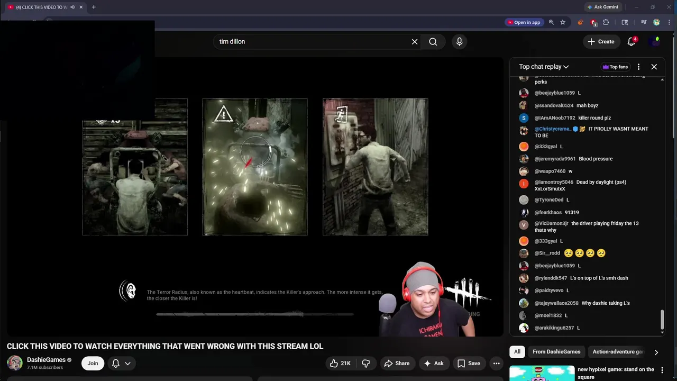Click @tajaywallace2058 chat message
Image resolution: width=677 pixels, height=381 pixels.
click(x=587, y=303)
